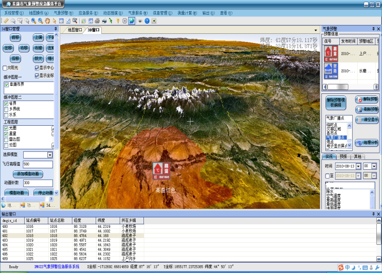Click the printer icon in toolbar
Viewport: 382px width, 273px height.
tap(97, 21)
